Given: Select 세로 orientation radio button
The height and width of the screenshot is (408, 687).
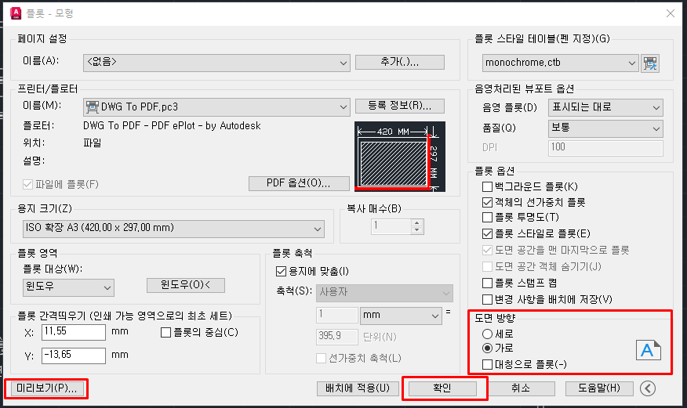Looking at the screenshot, I should [x=487, y=334].
